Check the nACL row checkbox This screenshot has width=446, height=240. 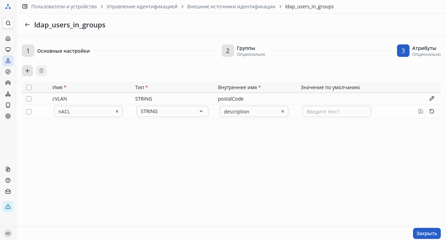click(x=29, y=112)
